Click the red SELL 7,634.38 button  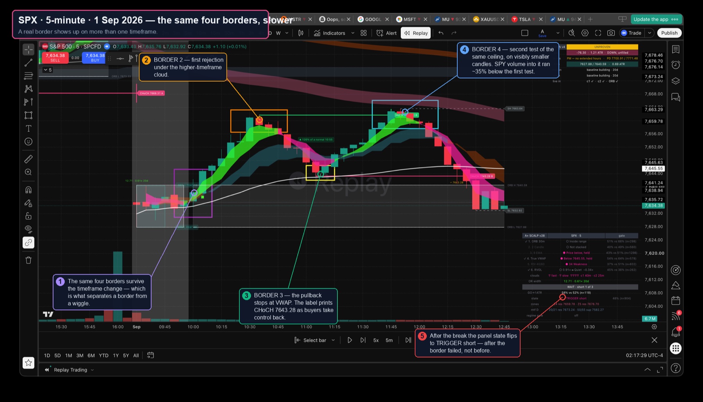(x=55, y=58)
